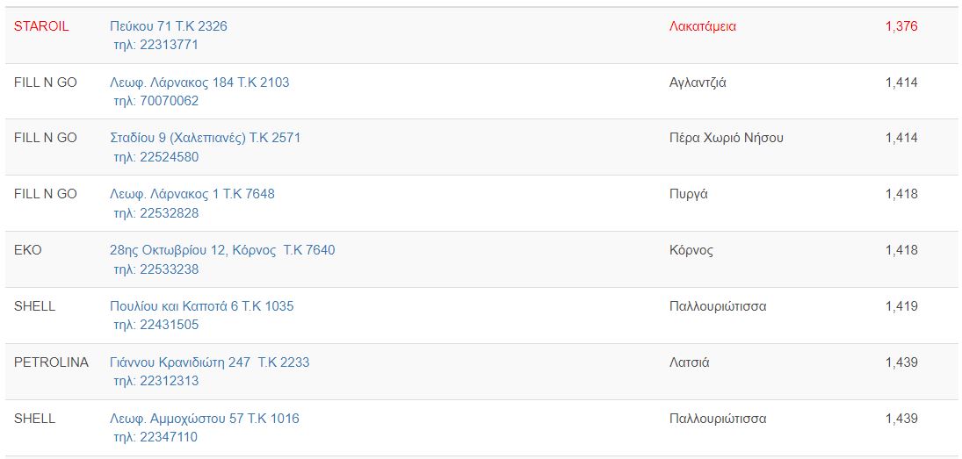Open the Πεύκου 71 Τ.Κ 2326 address link
Screen dimensions: 962x459
tap(168, 26)
